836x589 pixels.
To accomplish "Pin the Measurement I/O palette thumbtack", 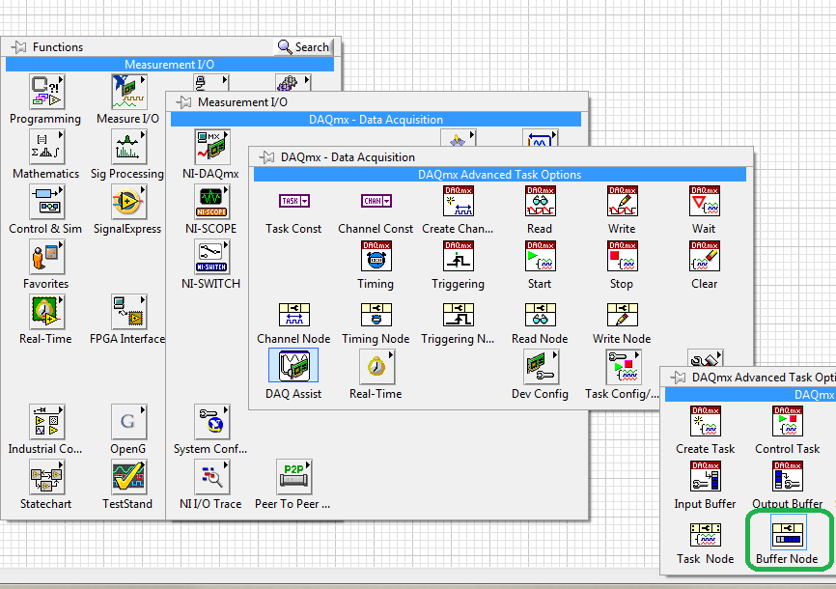I will coord(184,102).
